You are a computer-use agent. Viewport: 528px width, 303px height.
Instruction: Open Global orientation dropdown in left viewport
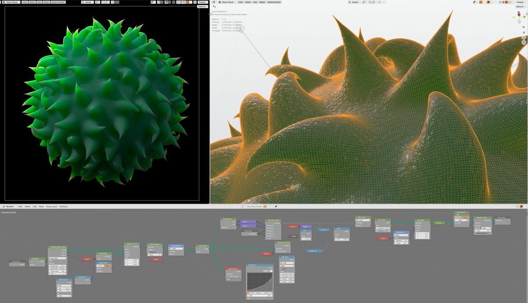pos(88,2)
